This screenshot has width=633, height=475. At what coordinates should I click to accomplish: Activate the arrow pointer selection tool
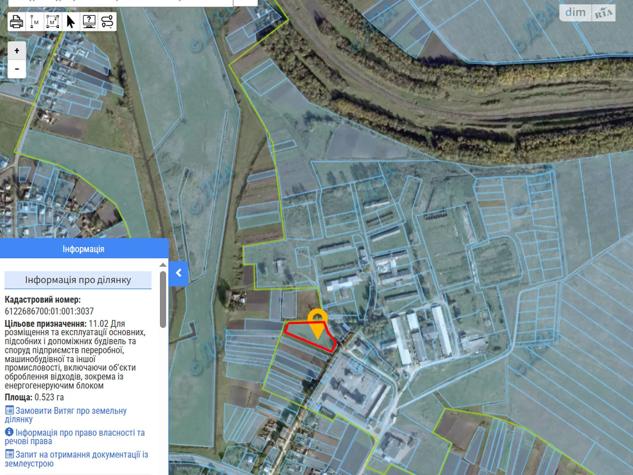[71, 21]
